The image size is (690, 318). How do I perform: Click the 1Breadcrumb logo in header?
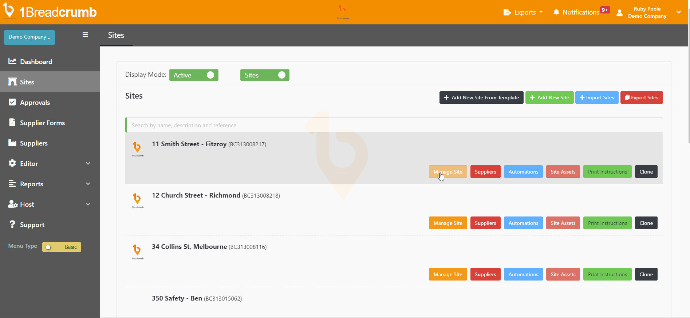coord(50,12)
